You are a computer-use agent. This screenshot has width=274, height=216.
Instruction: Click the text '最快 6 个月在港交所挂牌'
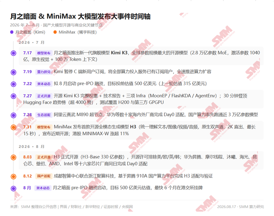click(179, 188)
